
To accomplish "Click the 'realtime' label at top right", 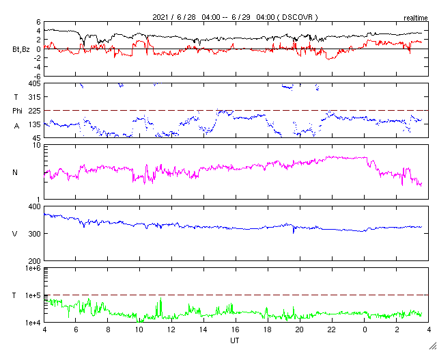I will 416,18.
